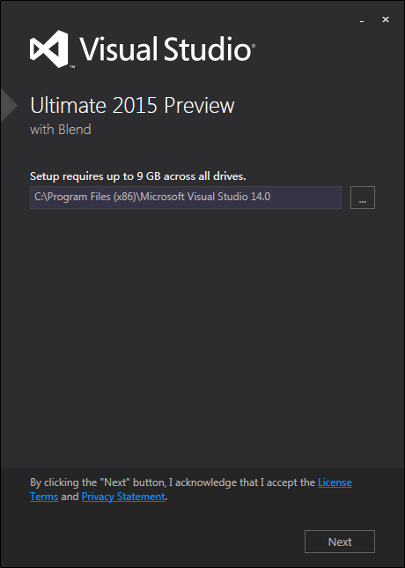
Task: Click the Visual Studio infinity logo icon
Action: coord(48,49)
